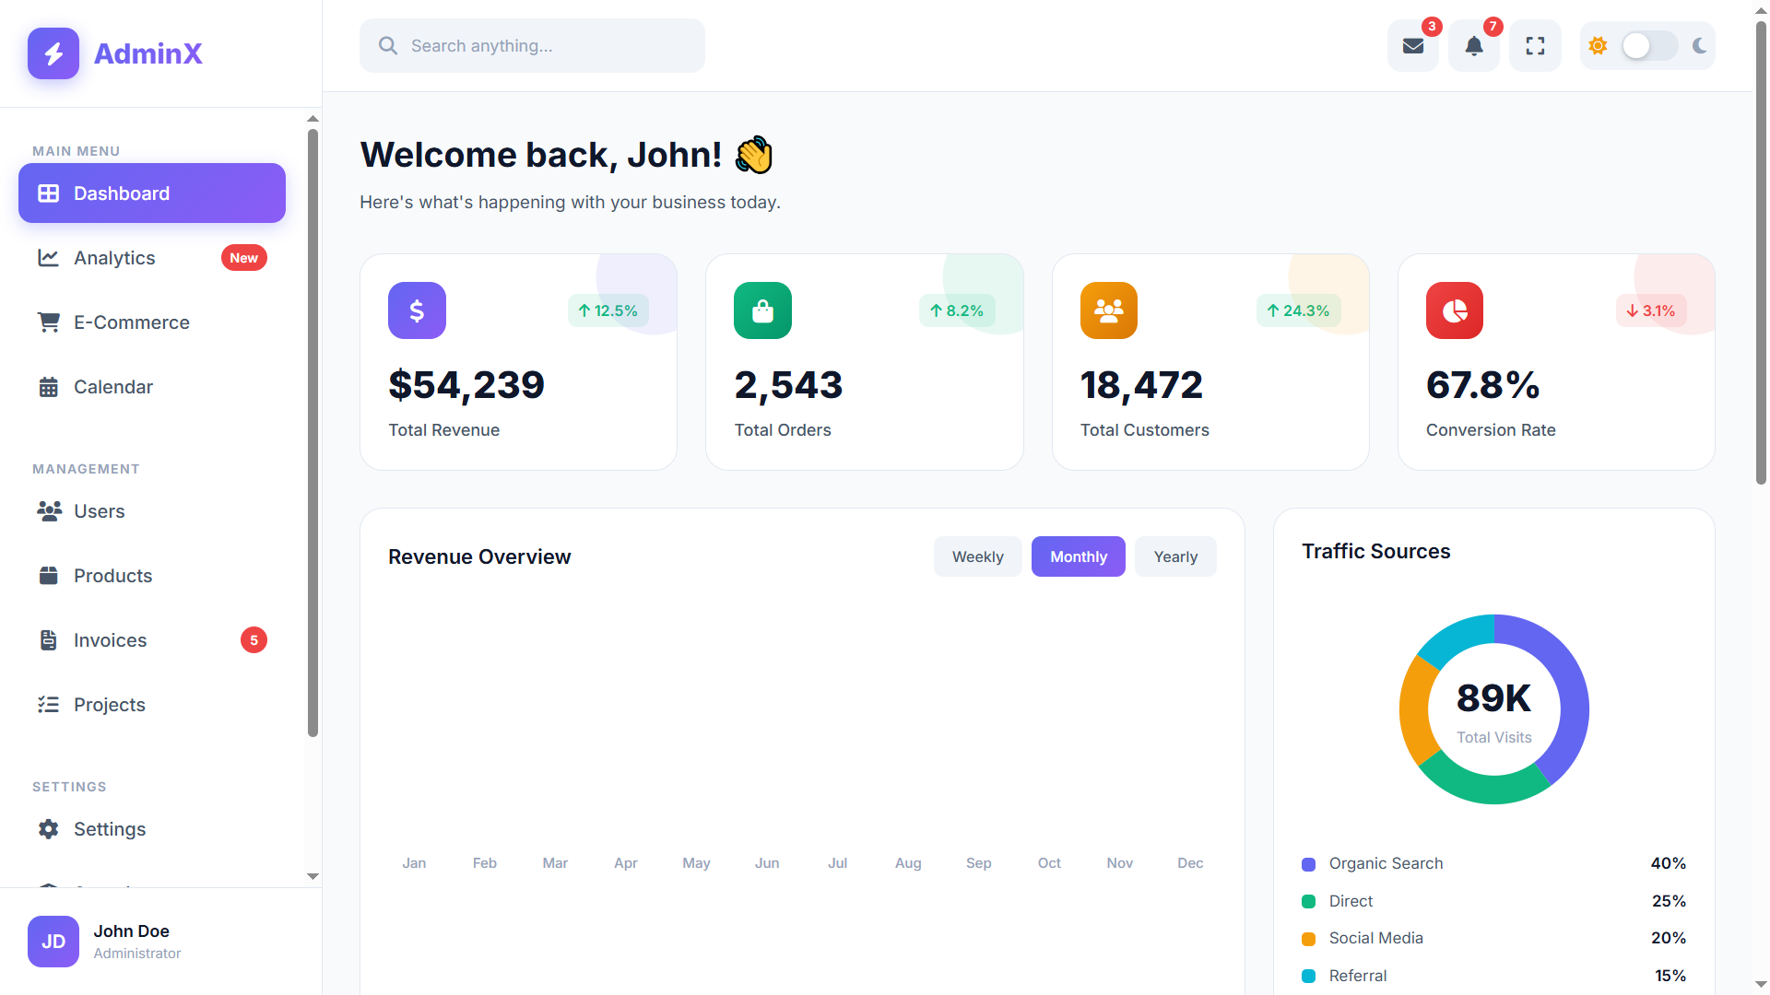Go to the Products page
1770x995 pixels.
click(x=152, y=576)
